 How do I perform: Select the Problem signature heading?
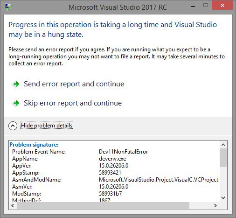coord(34,145)
